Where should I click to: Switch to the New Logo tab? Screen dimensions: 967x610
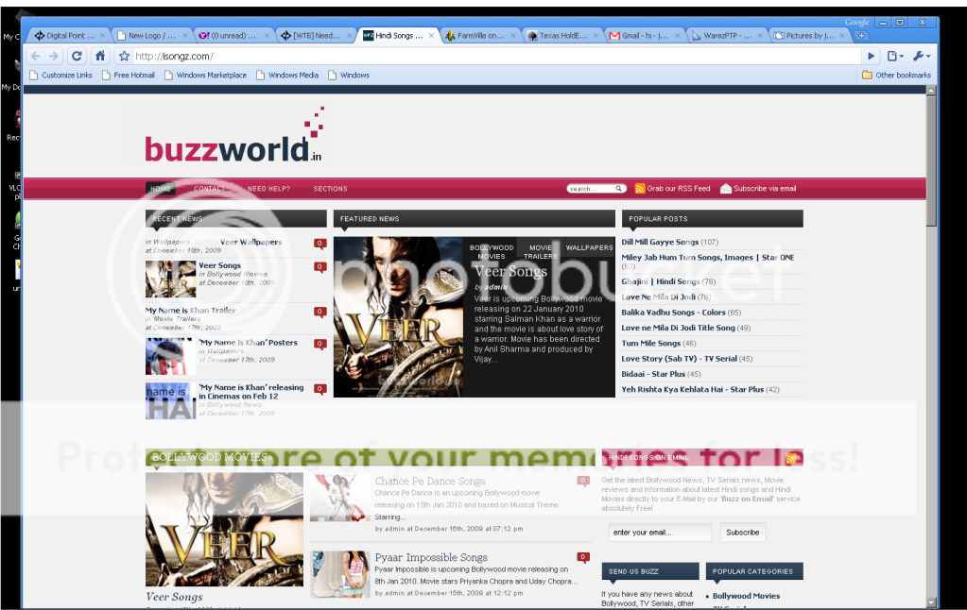coord(151,36)
